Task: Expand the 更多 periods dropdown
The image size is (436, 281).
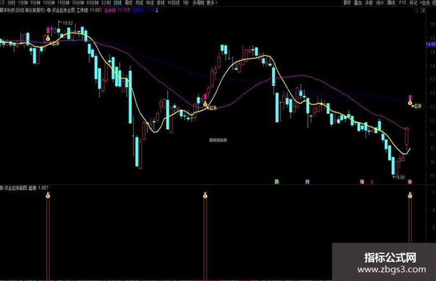Action: 212,3
